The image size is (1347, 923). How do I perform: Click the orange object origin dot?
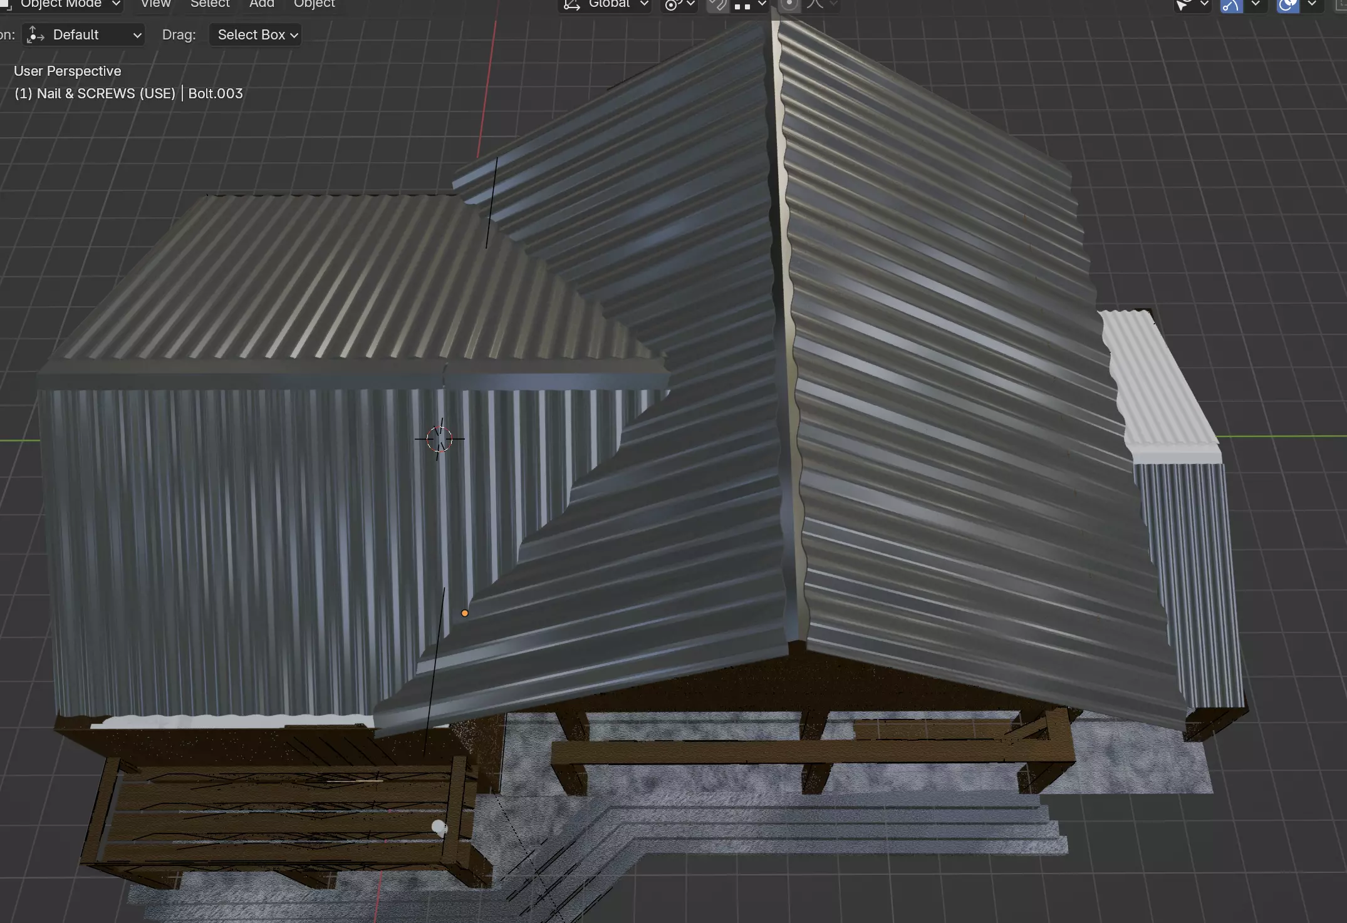(465, 613)
